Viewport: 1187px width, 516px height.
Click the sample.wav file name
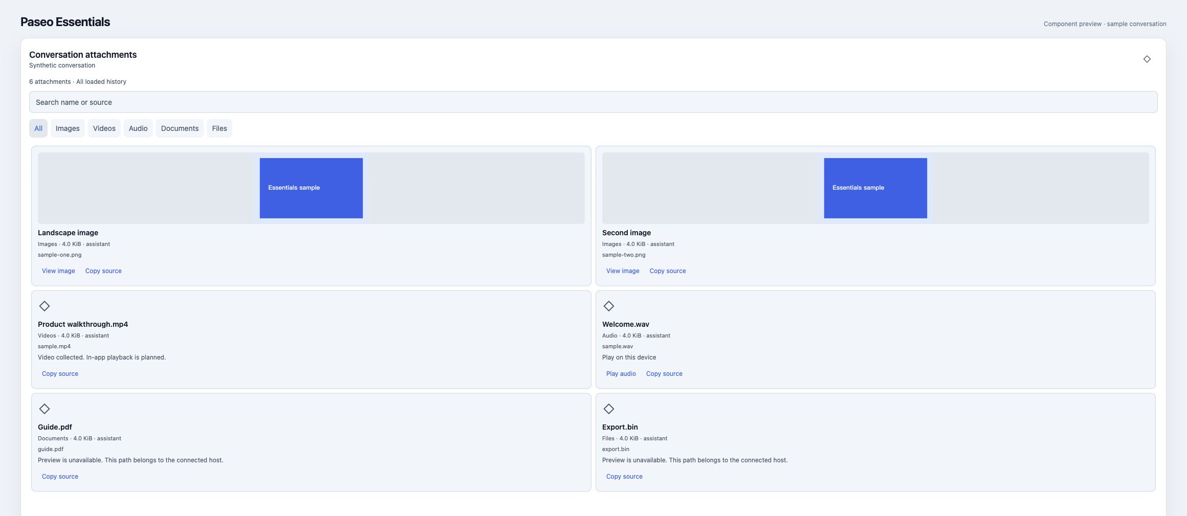[x=618, y=346]
